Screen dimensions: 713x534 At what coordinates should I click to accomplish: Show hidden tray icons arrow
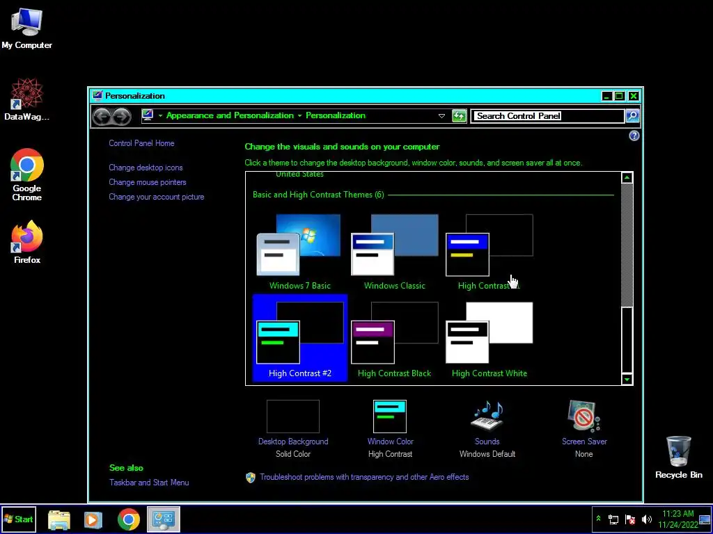tap(598, 519)
